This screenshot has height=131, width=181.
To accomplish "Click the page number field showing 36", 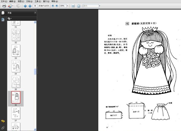I will [35, 6].
